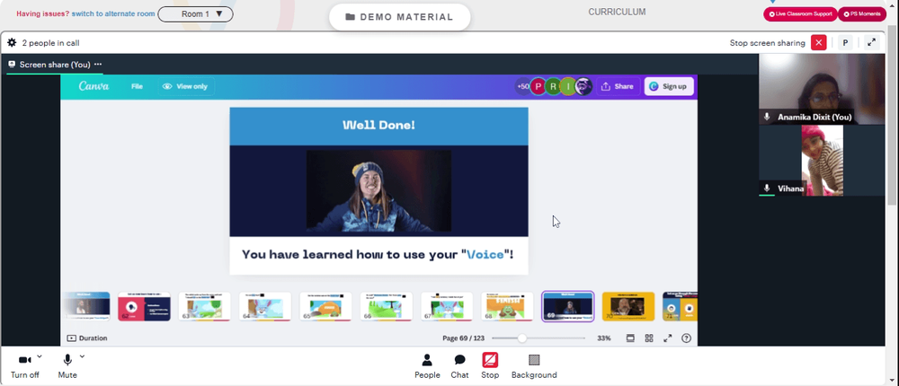Turn off the camera

[x=24, y=366]
